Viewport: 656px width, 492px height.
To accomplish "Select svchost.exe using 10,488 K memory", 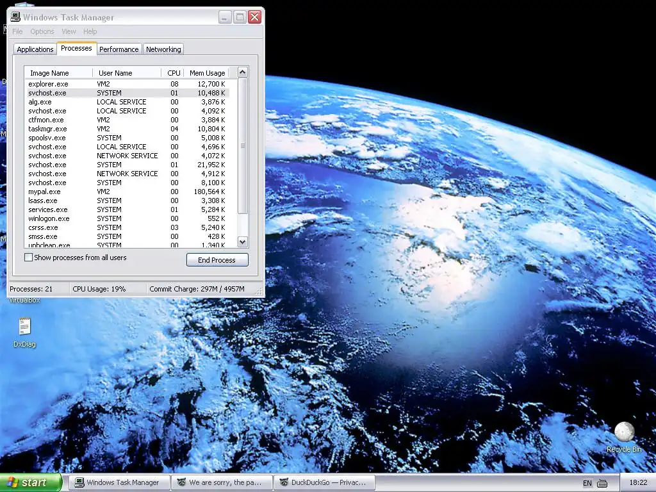I will point(127,93).
